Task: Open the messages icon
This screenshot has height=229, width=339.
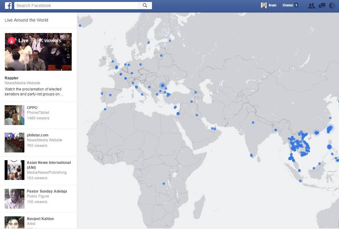Action: point(322,5)
